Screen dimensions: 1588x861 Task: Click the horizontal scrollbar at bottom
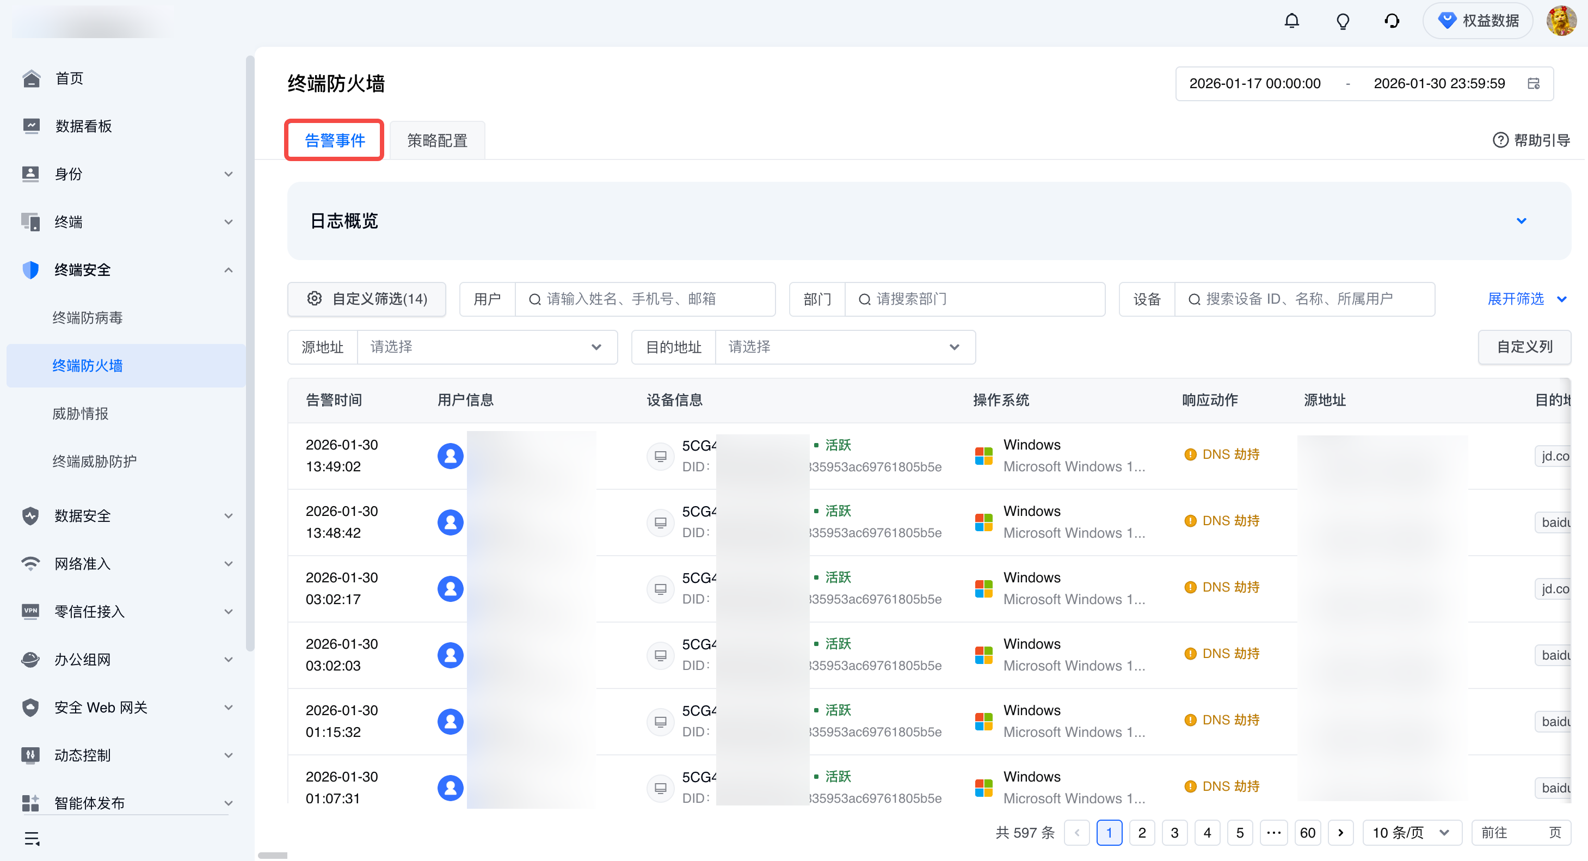coord(273,855)
